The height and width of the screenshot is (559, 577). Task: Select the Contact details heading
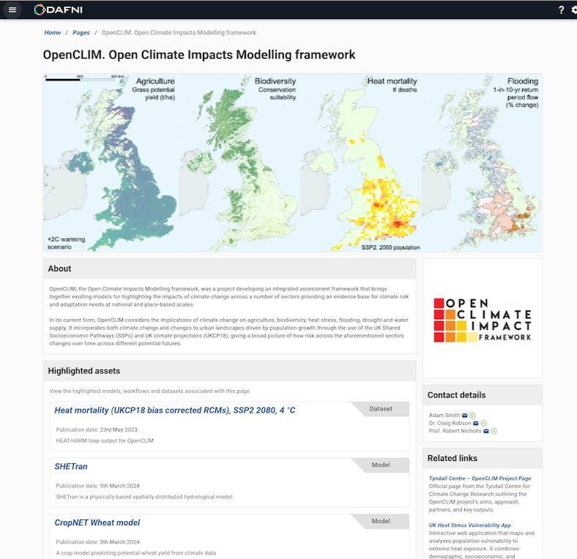point(457,395)
